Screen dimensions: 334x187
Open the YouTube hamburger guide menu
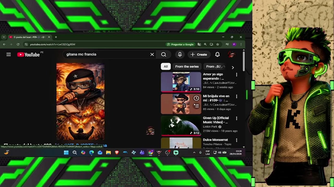pyautogui.click(x=9, y=55)
